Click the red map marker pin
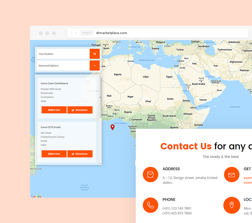 click(112, 127)
